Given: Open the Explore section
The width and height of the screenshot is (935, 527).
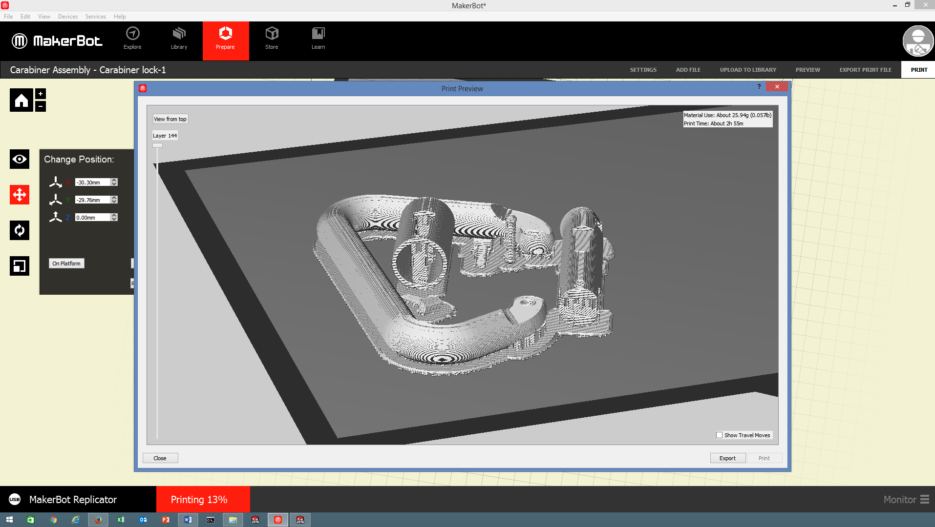Looking at the screenshot, I should point(132,39).
